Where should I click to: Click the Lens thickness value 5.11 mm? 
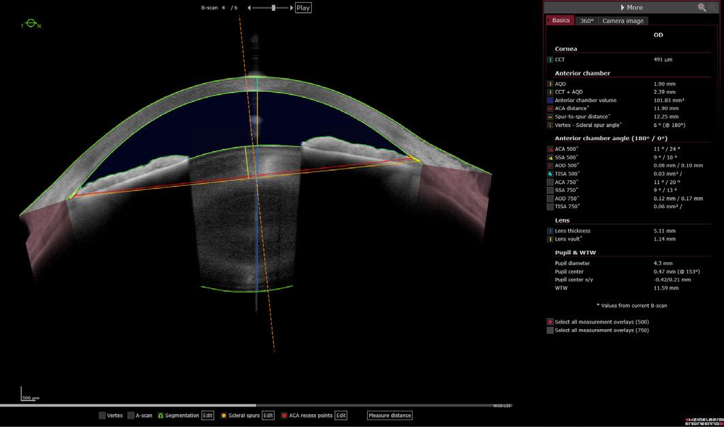coord(665,231)
